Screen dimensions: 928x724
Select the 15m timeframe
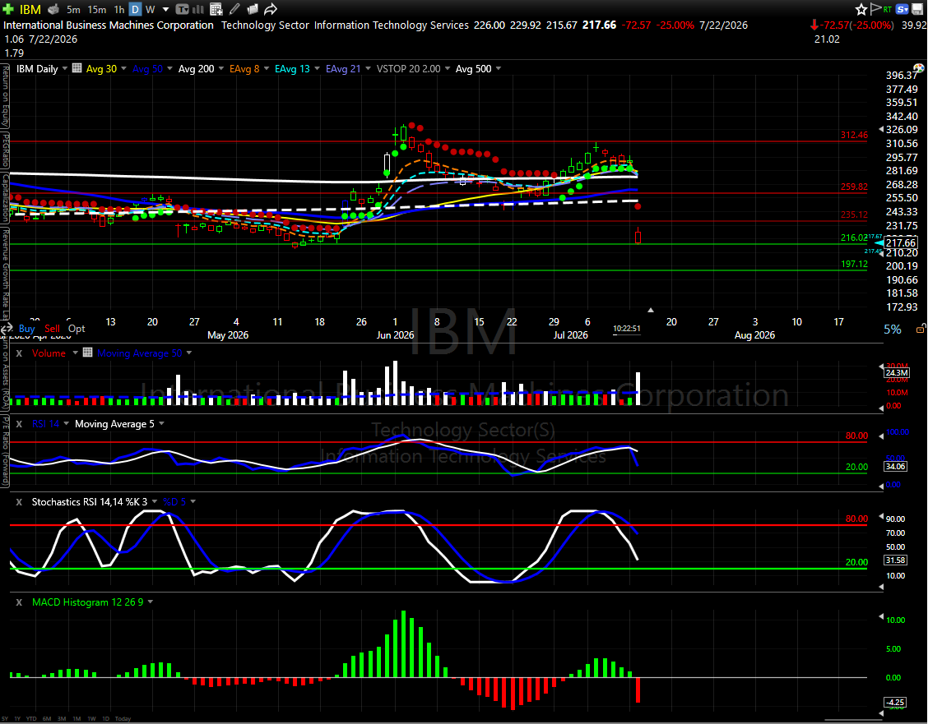(x=96, y=10)
